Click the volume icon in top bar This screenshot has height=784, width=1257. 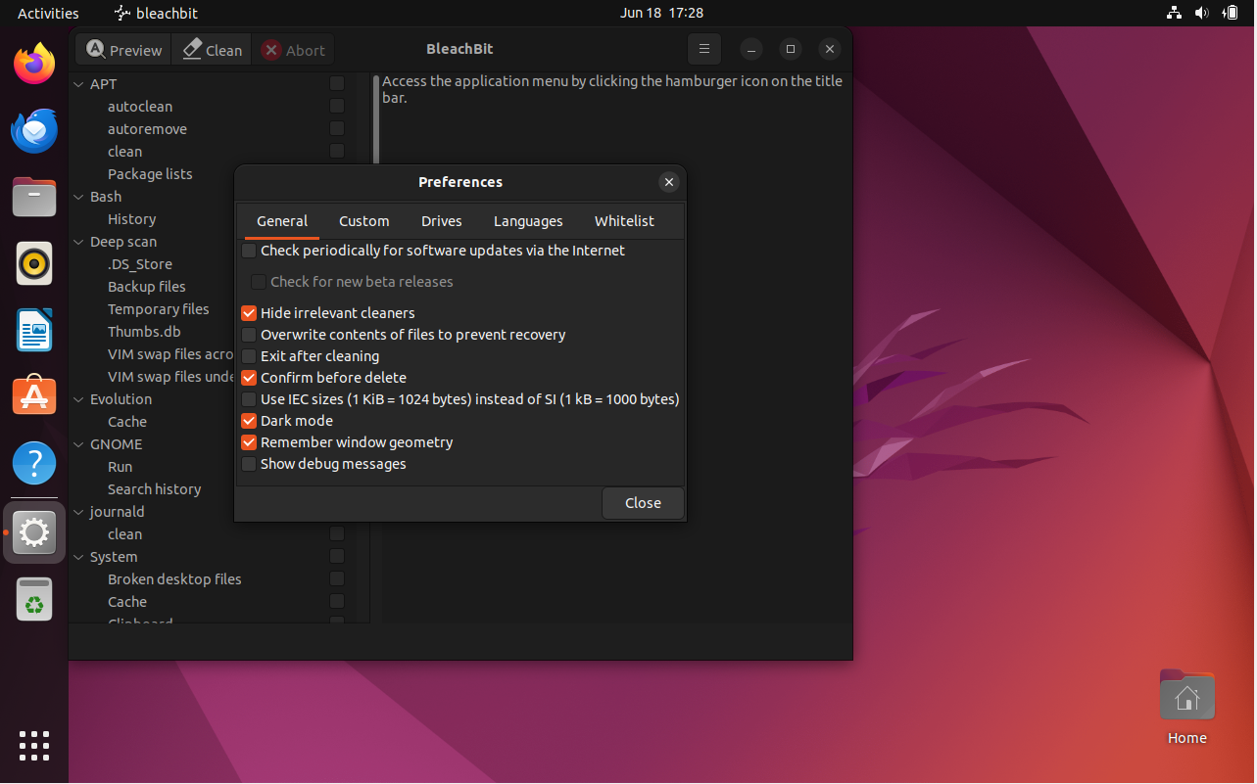[x=1202, y=13]
